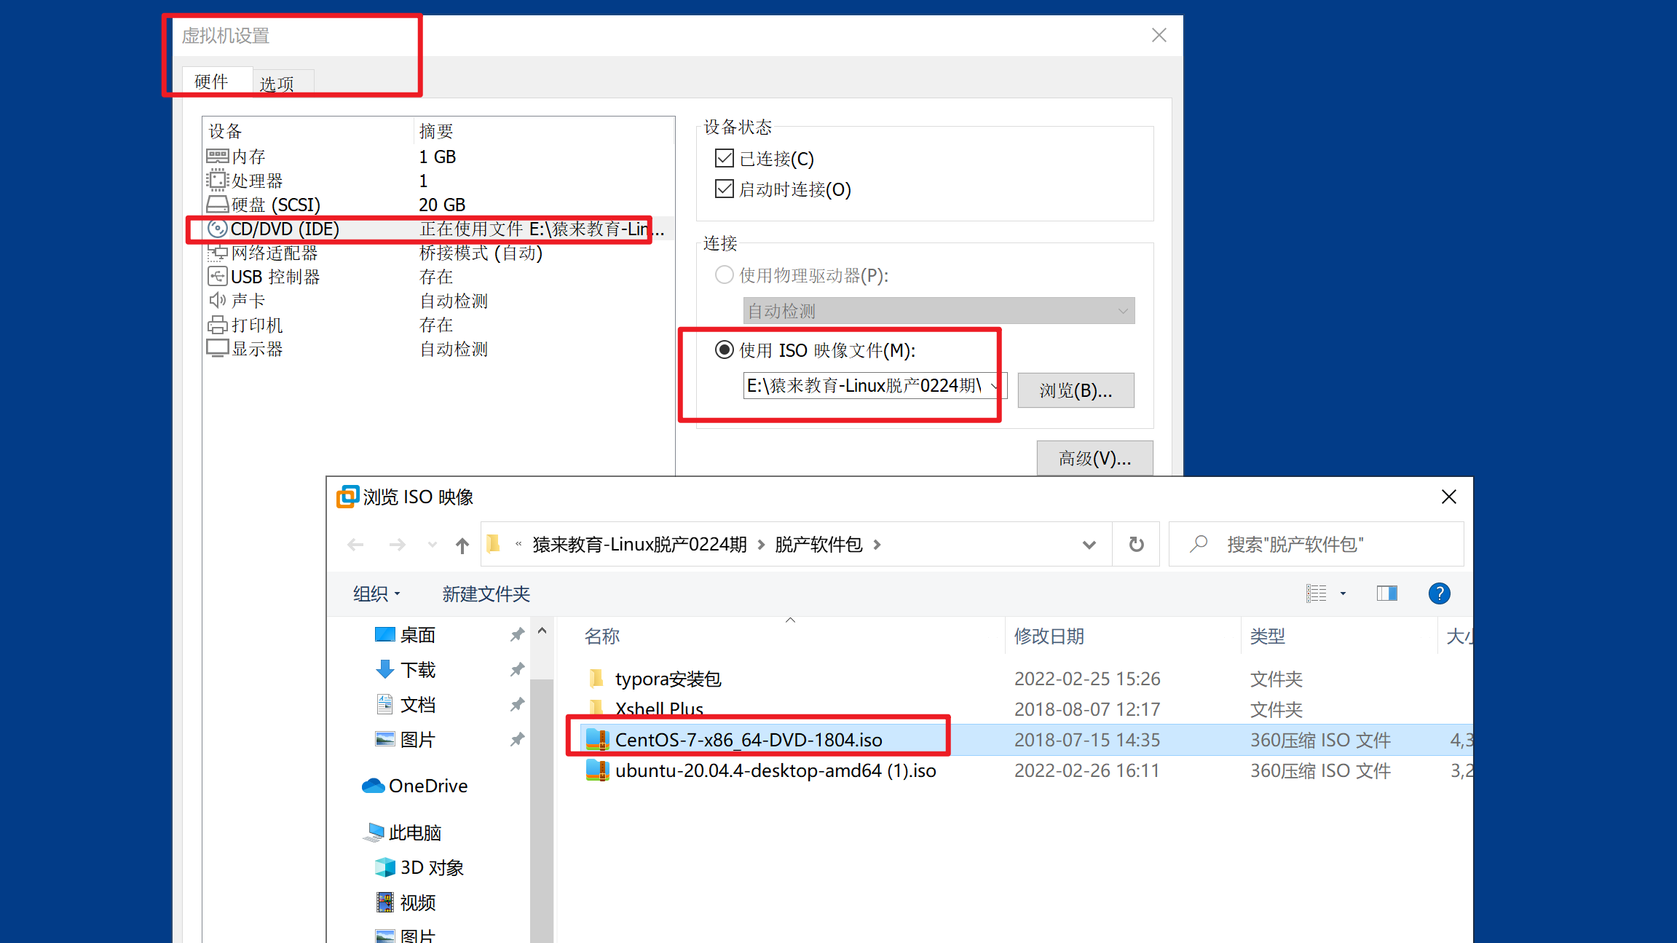This screenshot has width=1677, height=943.
Task: Open 文档 documents in sidebar
Action: point(418,705)
